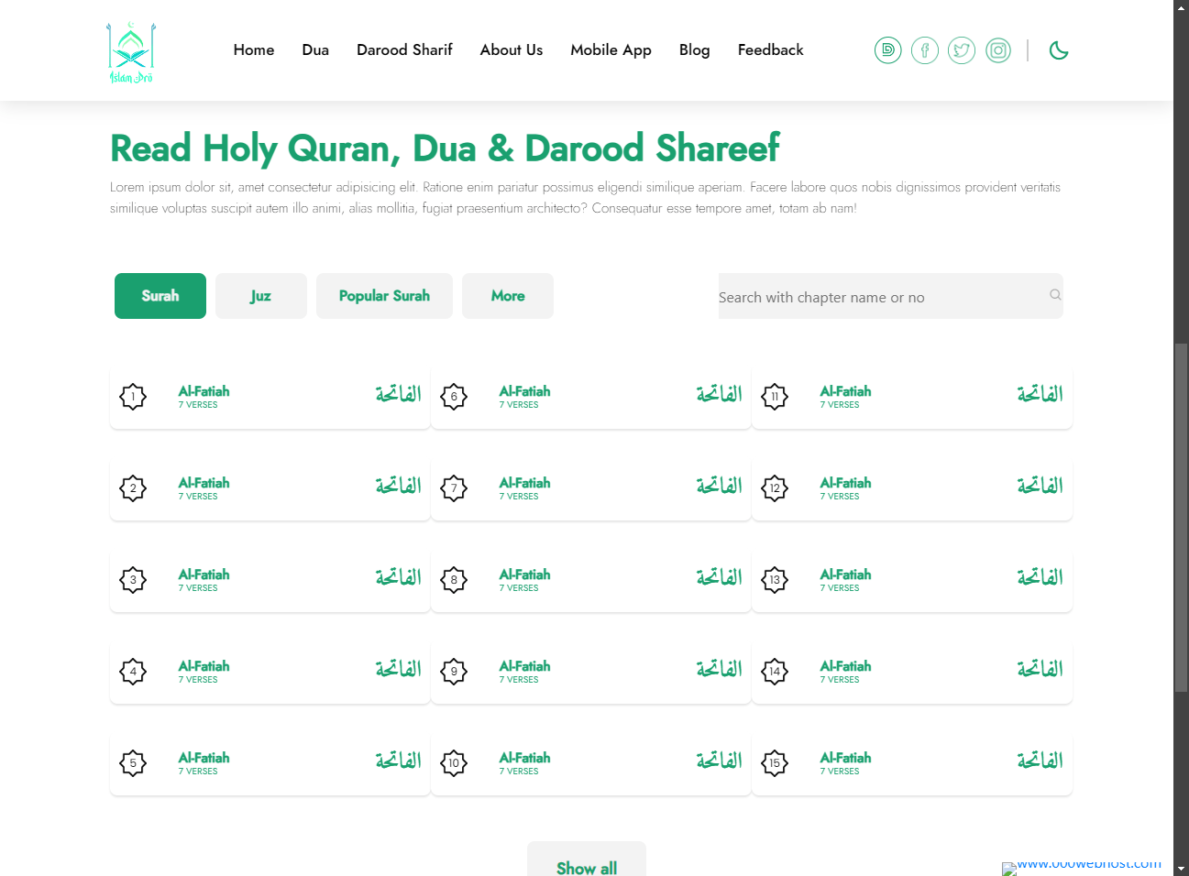Go to the Feedback page
1189x876 pixels.
[770, 50]
